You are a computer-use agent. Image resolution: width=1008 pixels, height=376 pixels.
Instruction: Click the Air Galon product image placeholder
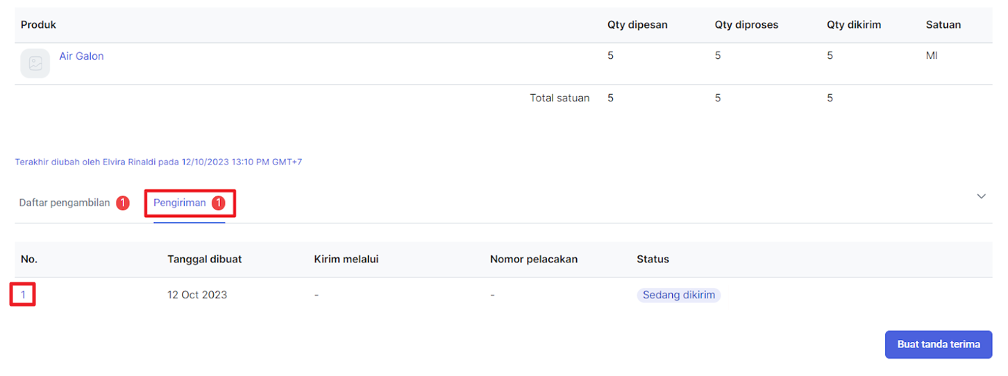click(x=35, y=63)
